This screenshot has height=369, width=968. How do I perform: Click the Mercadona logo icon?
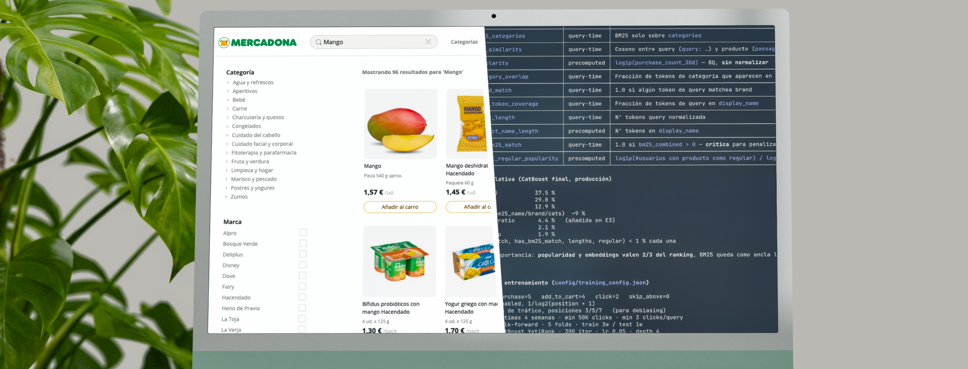[x=224, y=43]
